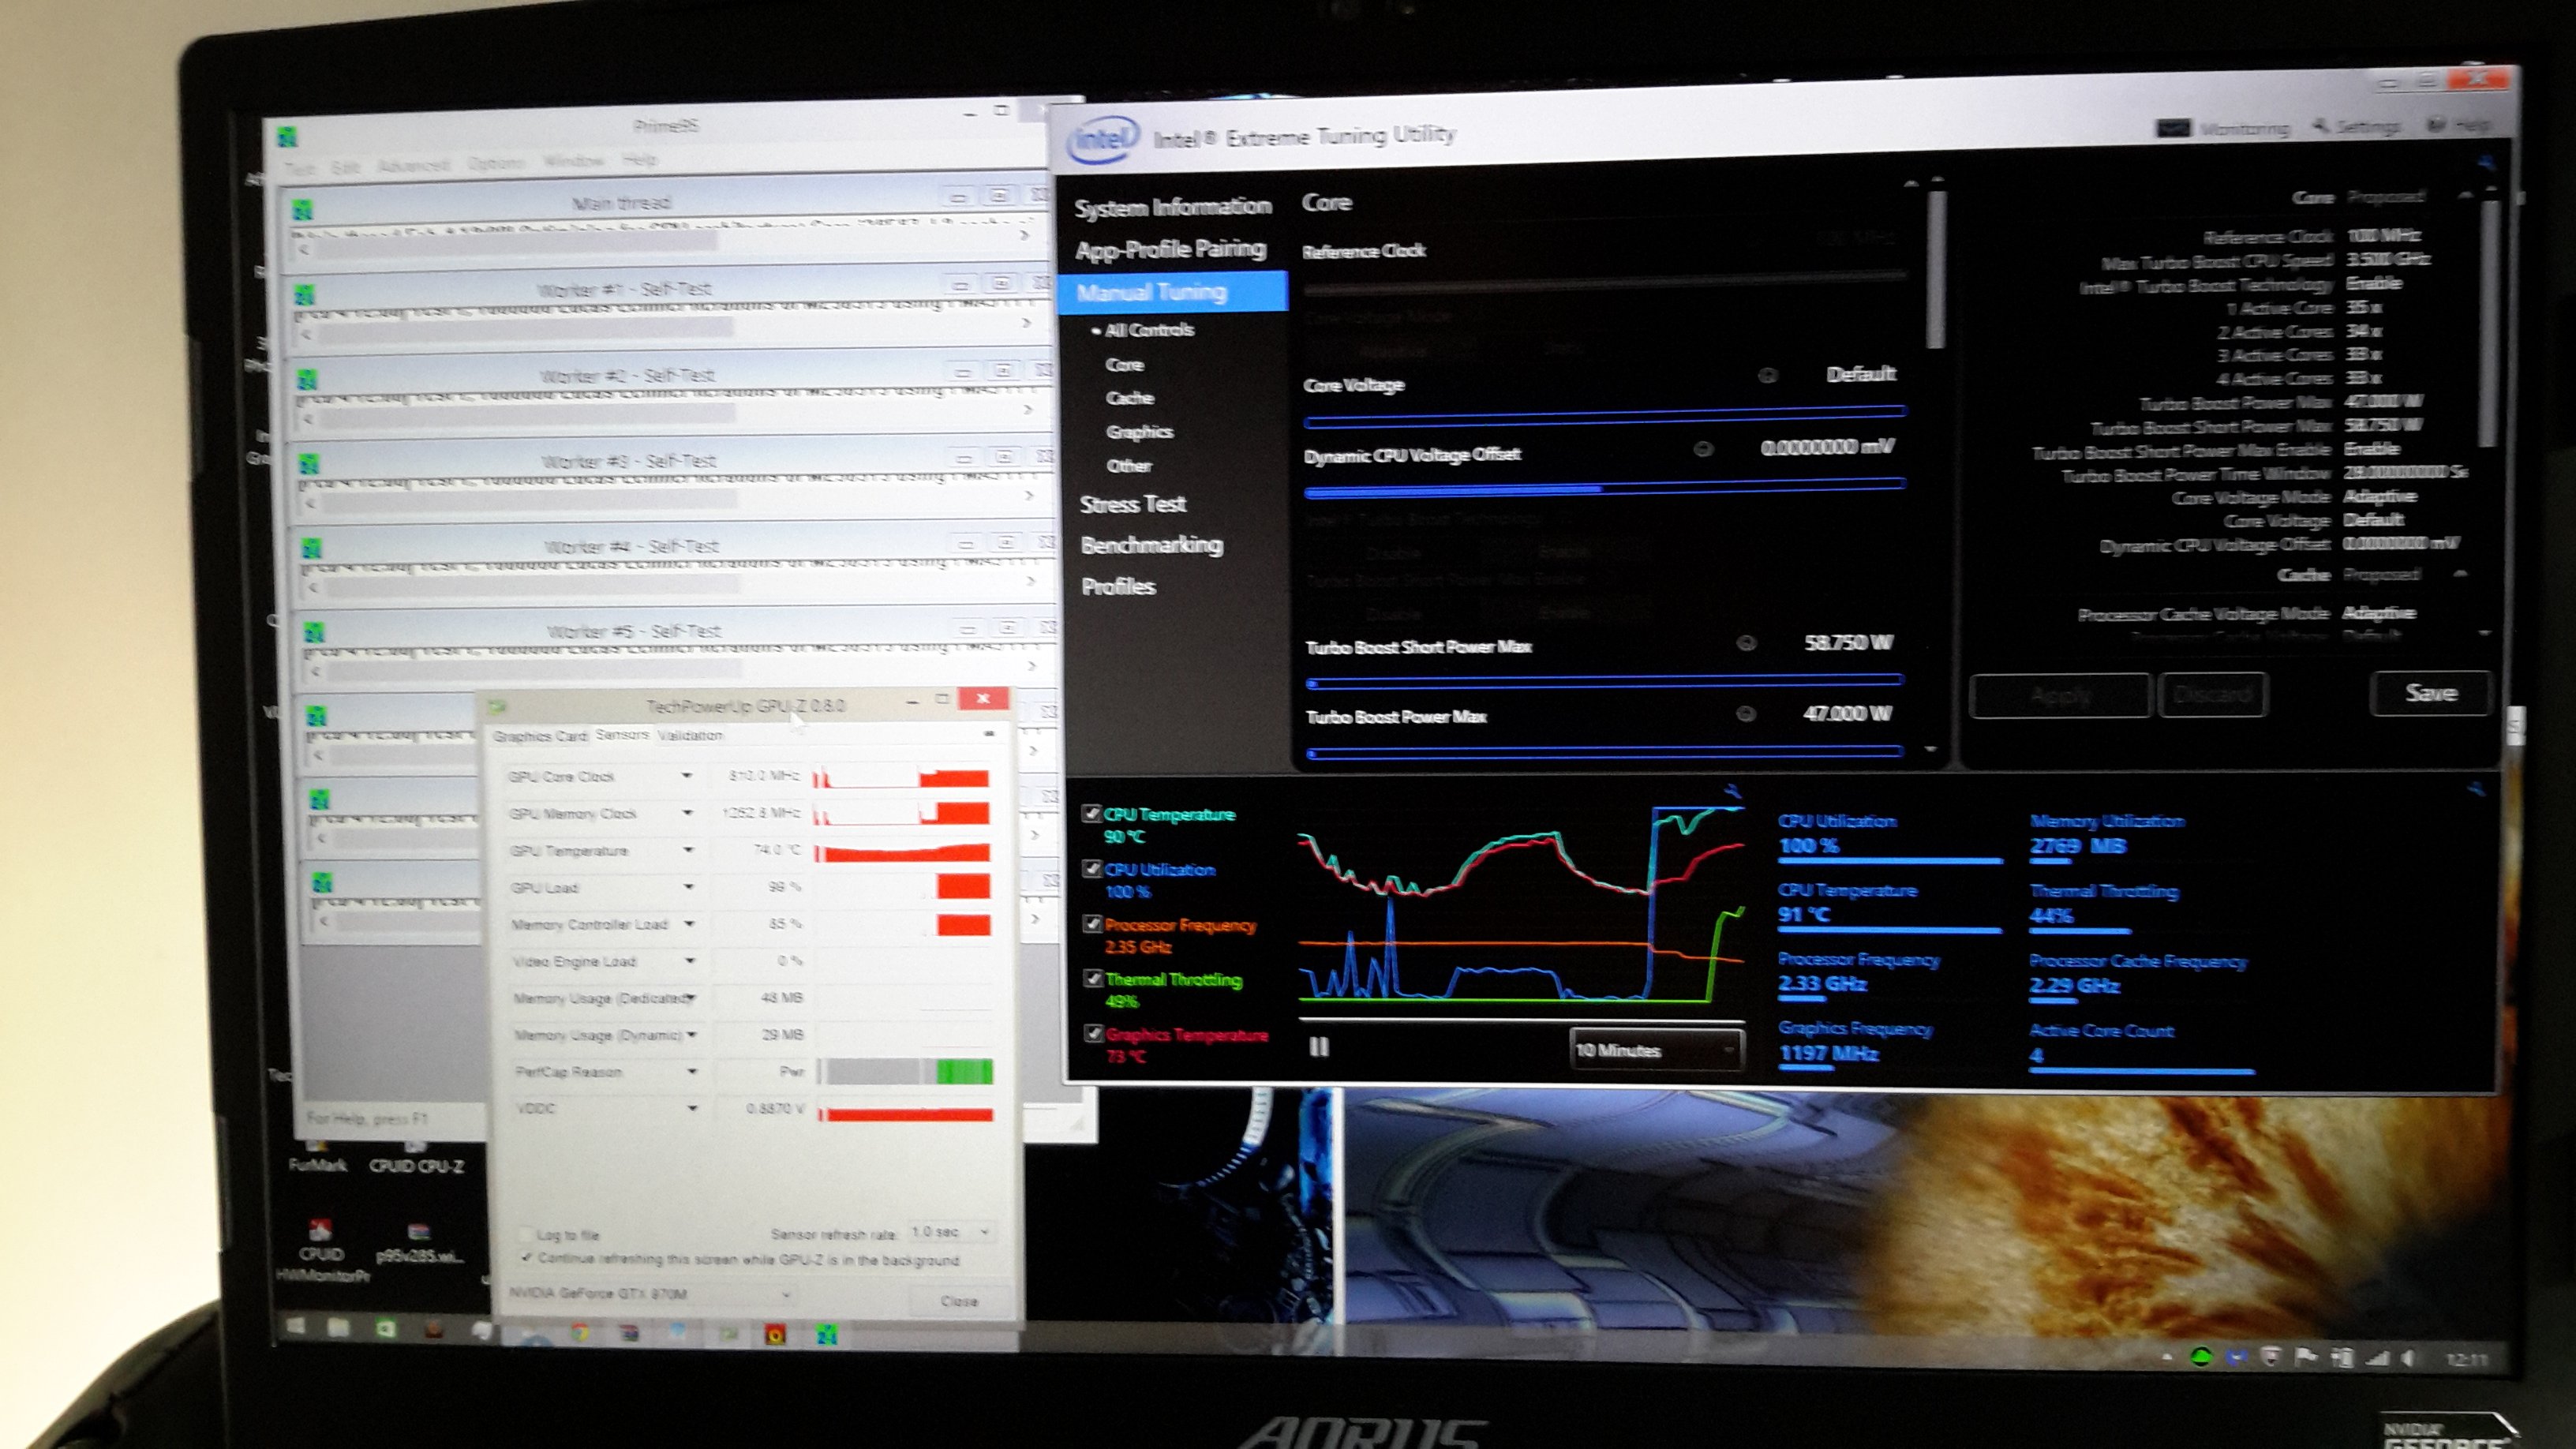Open the p95v285 desktop archive file

pyautogui.click(x=419, y=1243)
